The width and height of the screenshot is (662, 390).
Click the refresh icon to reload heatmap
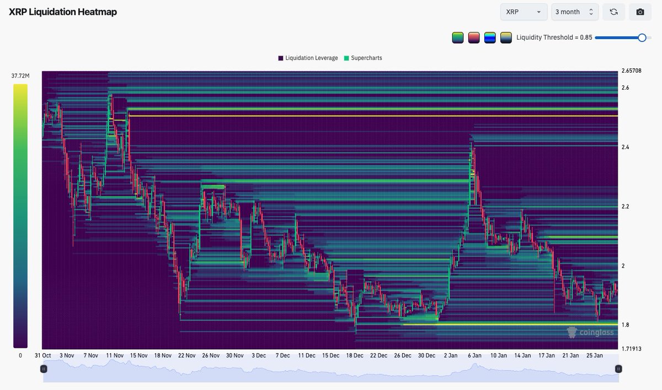pos(613,12)
